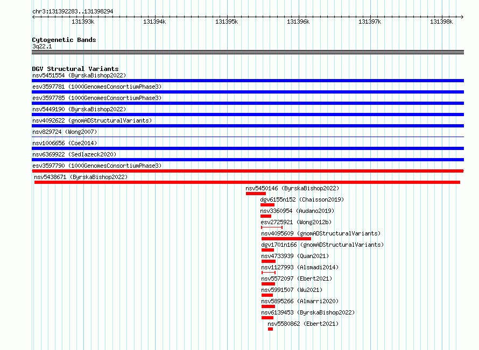Open nsv5450146 (ByrskaBishop2022) label
479x350 pixels.
(x=292, y=188)
